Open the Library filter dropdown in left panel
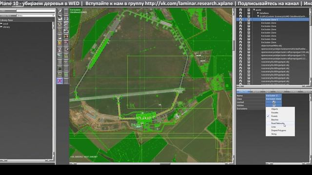 (36, 15)
